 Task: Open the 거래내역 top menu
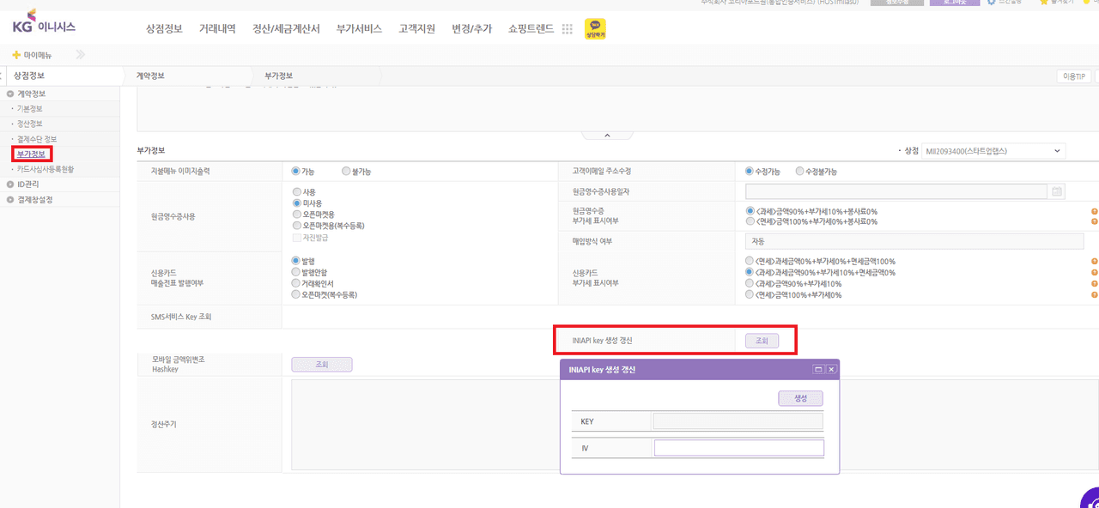[x=217, y=29]
